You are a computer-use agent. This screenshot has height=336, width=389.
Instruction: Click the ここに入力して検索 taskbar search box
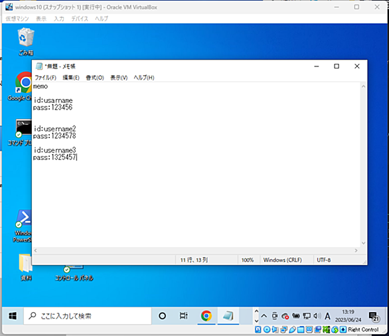88,315
